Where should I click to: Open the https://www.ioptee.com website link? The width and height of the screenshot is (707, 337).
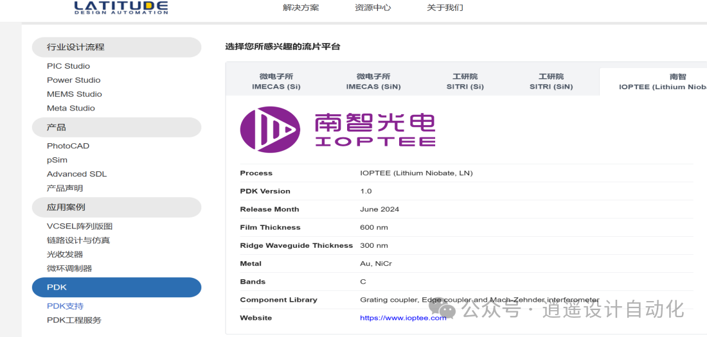click(x=402, y=318)
